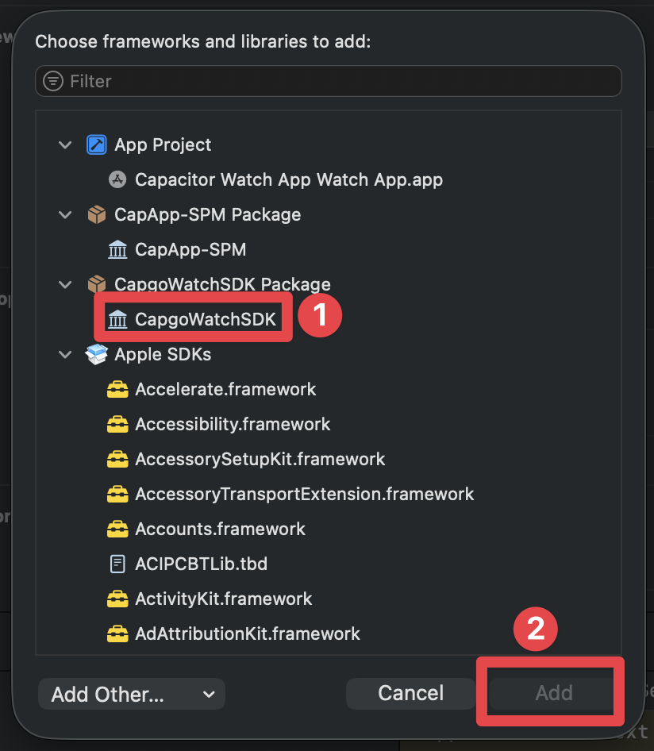Viewport: 654px width, 751px height.
Task: Select AccessoryTransportExtension.framework
Action: (305, 495)
